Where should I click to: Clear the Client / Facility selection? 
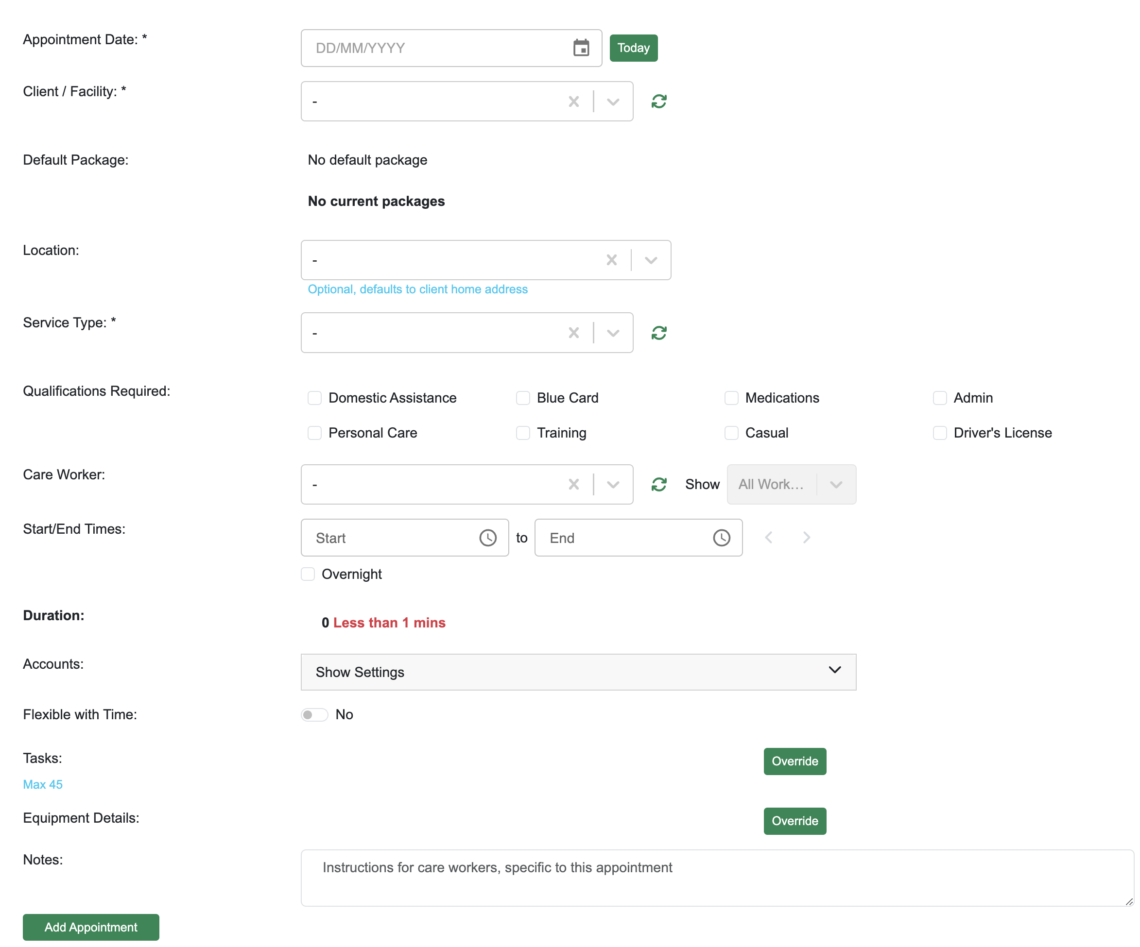tap(573, 101)
